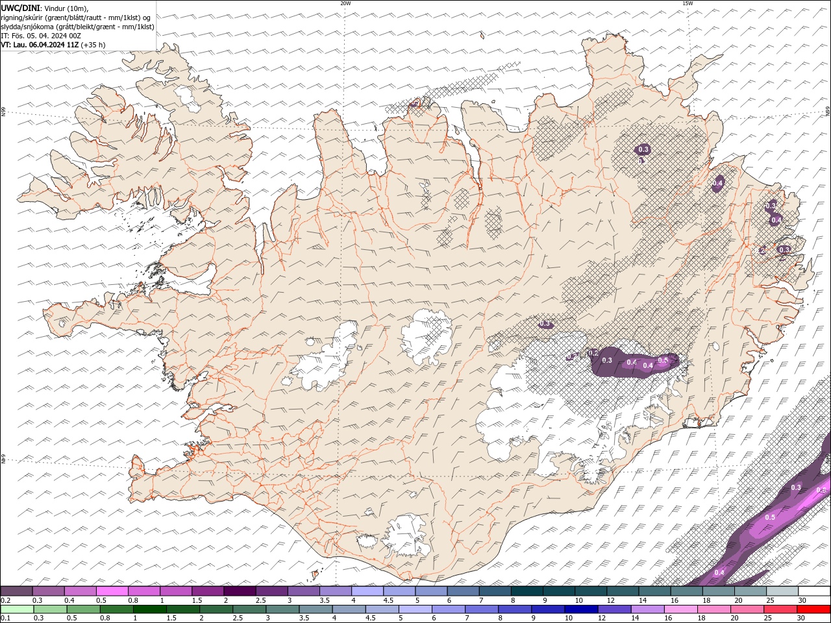
Task: Click the crimson 25 swatch in lower legend
Action: click(x=781, y=609)
